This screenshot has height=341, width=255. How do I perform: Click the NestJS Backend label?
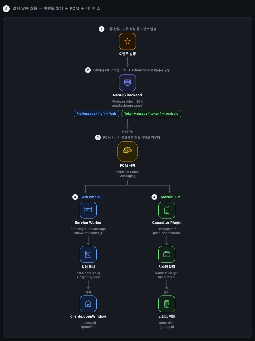coord(128,95)
